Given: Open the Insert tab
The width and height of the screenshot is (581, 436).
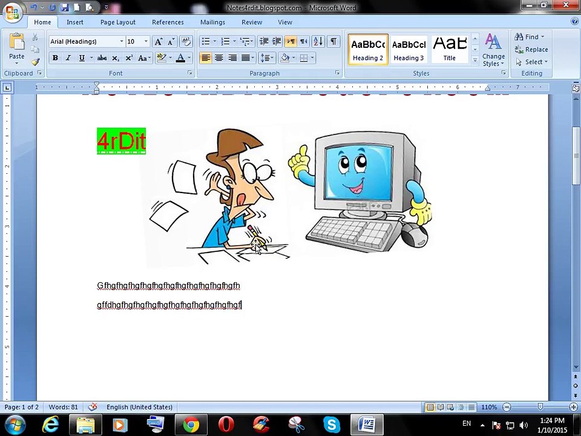Looking at the screenshot, I should coord(75,22).
